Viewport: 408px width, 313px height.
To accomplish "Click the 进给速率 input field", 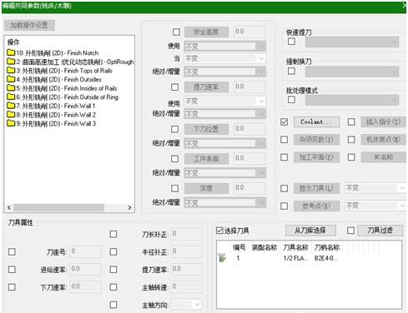I will coord(85,269).
